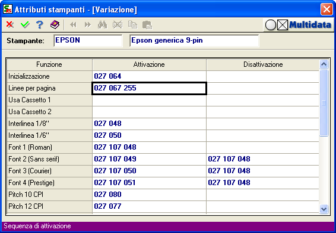Click the Funzione column header
Image resolution: width=336 pixels, height=233 pixels.
pyautogui.click(x=49, y=64)
